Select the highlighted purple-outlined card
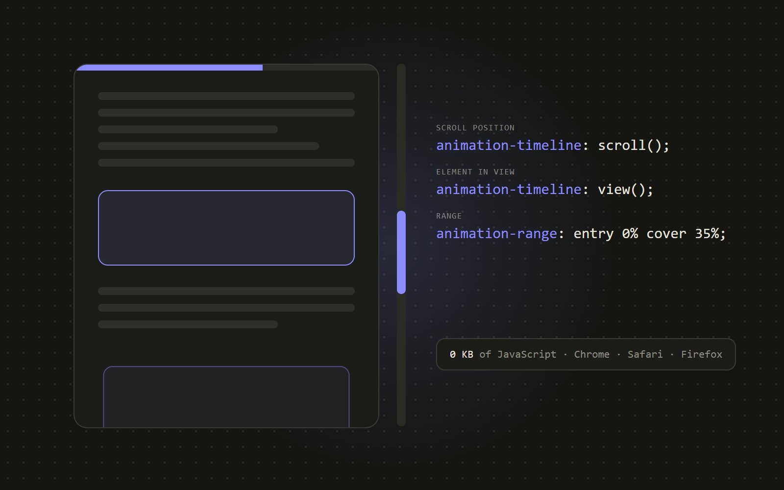The width and height of the screenshot is (784, 490). coord(226,228)
